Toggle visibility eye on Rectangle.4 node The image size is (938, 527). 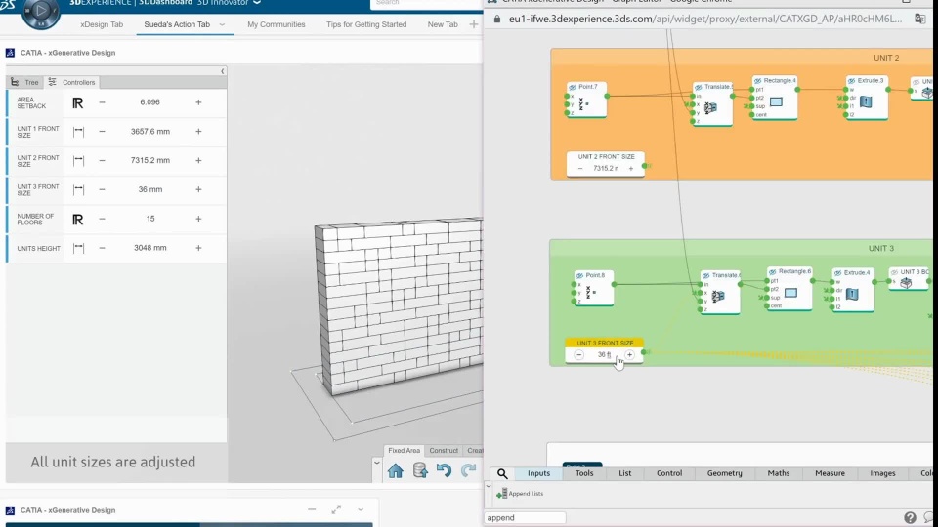pyautogui.click(x=758, y=81)
